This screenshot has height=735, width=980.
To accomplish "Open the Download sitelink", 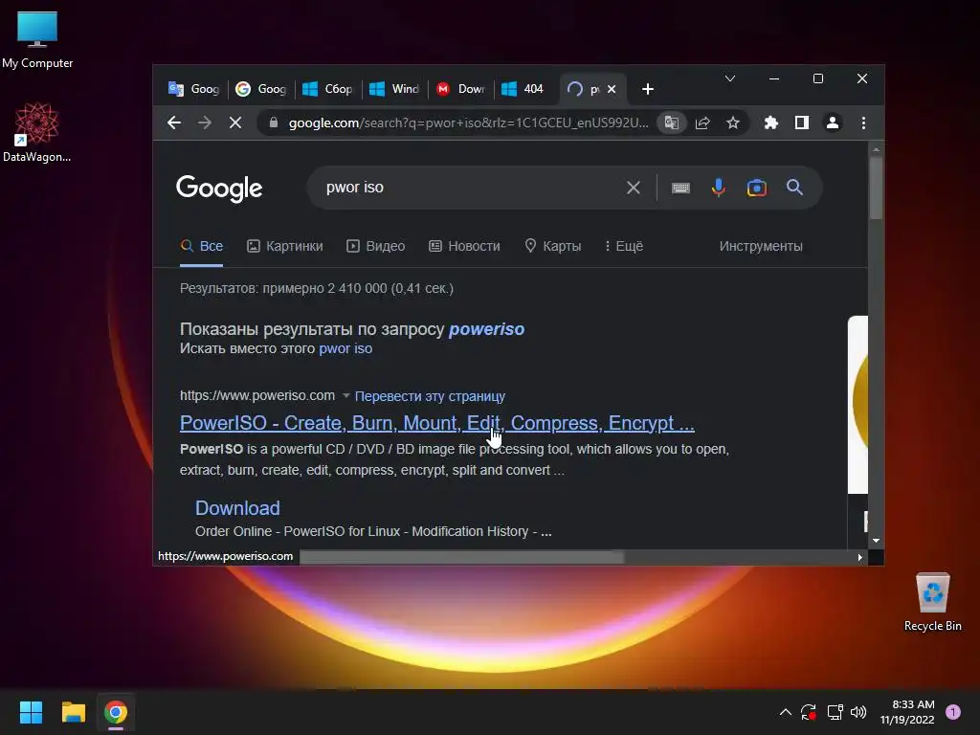I will pyautogui.click(x=237, y=508).
